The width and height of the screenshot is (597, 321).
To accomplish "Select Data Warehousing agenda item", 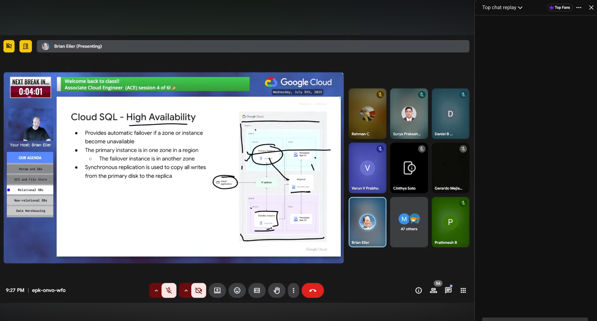I will (30, 211).
